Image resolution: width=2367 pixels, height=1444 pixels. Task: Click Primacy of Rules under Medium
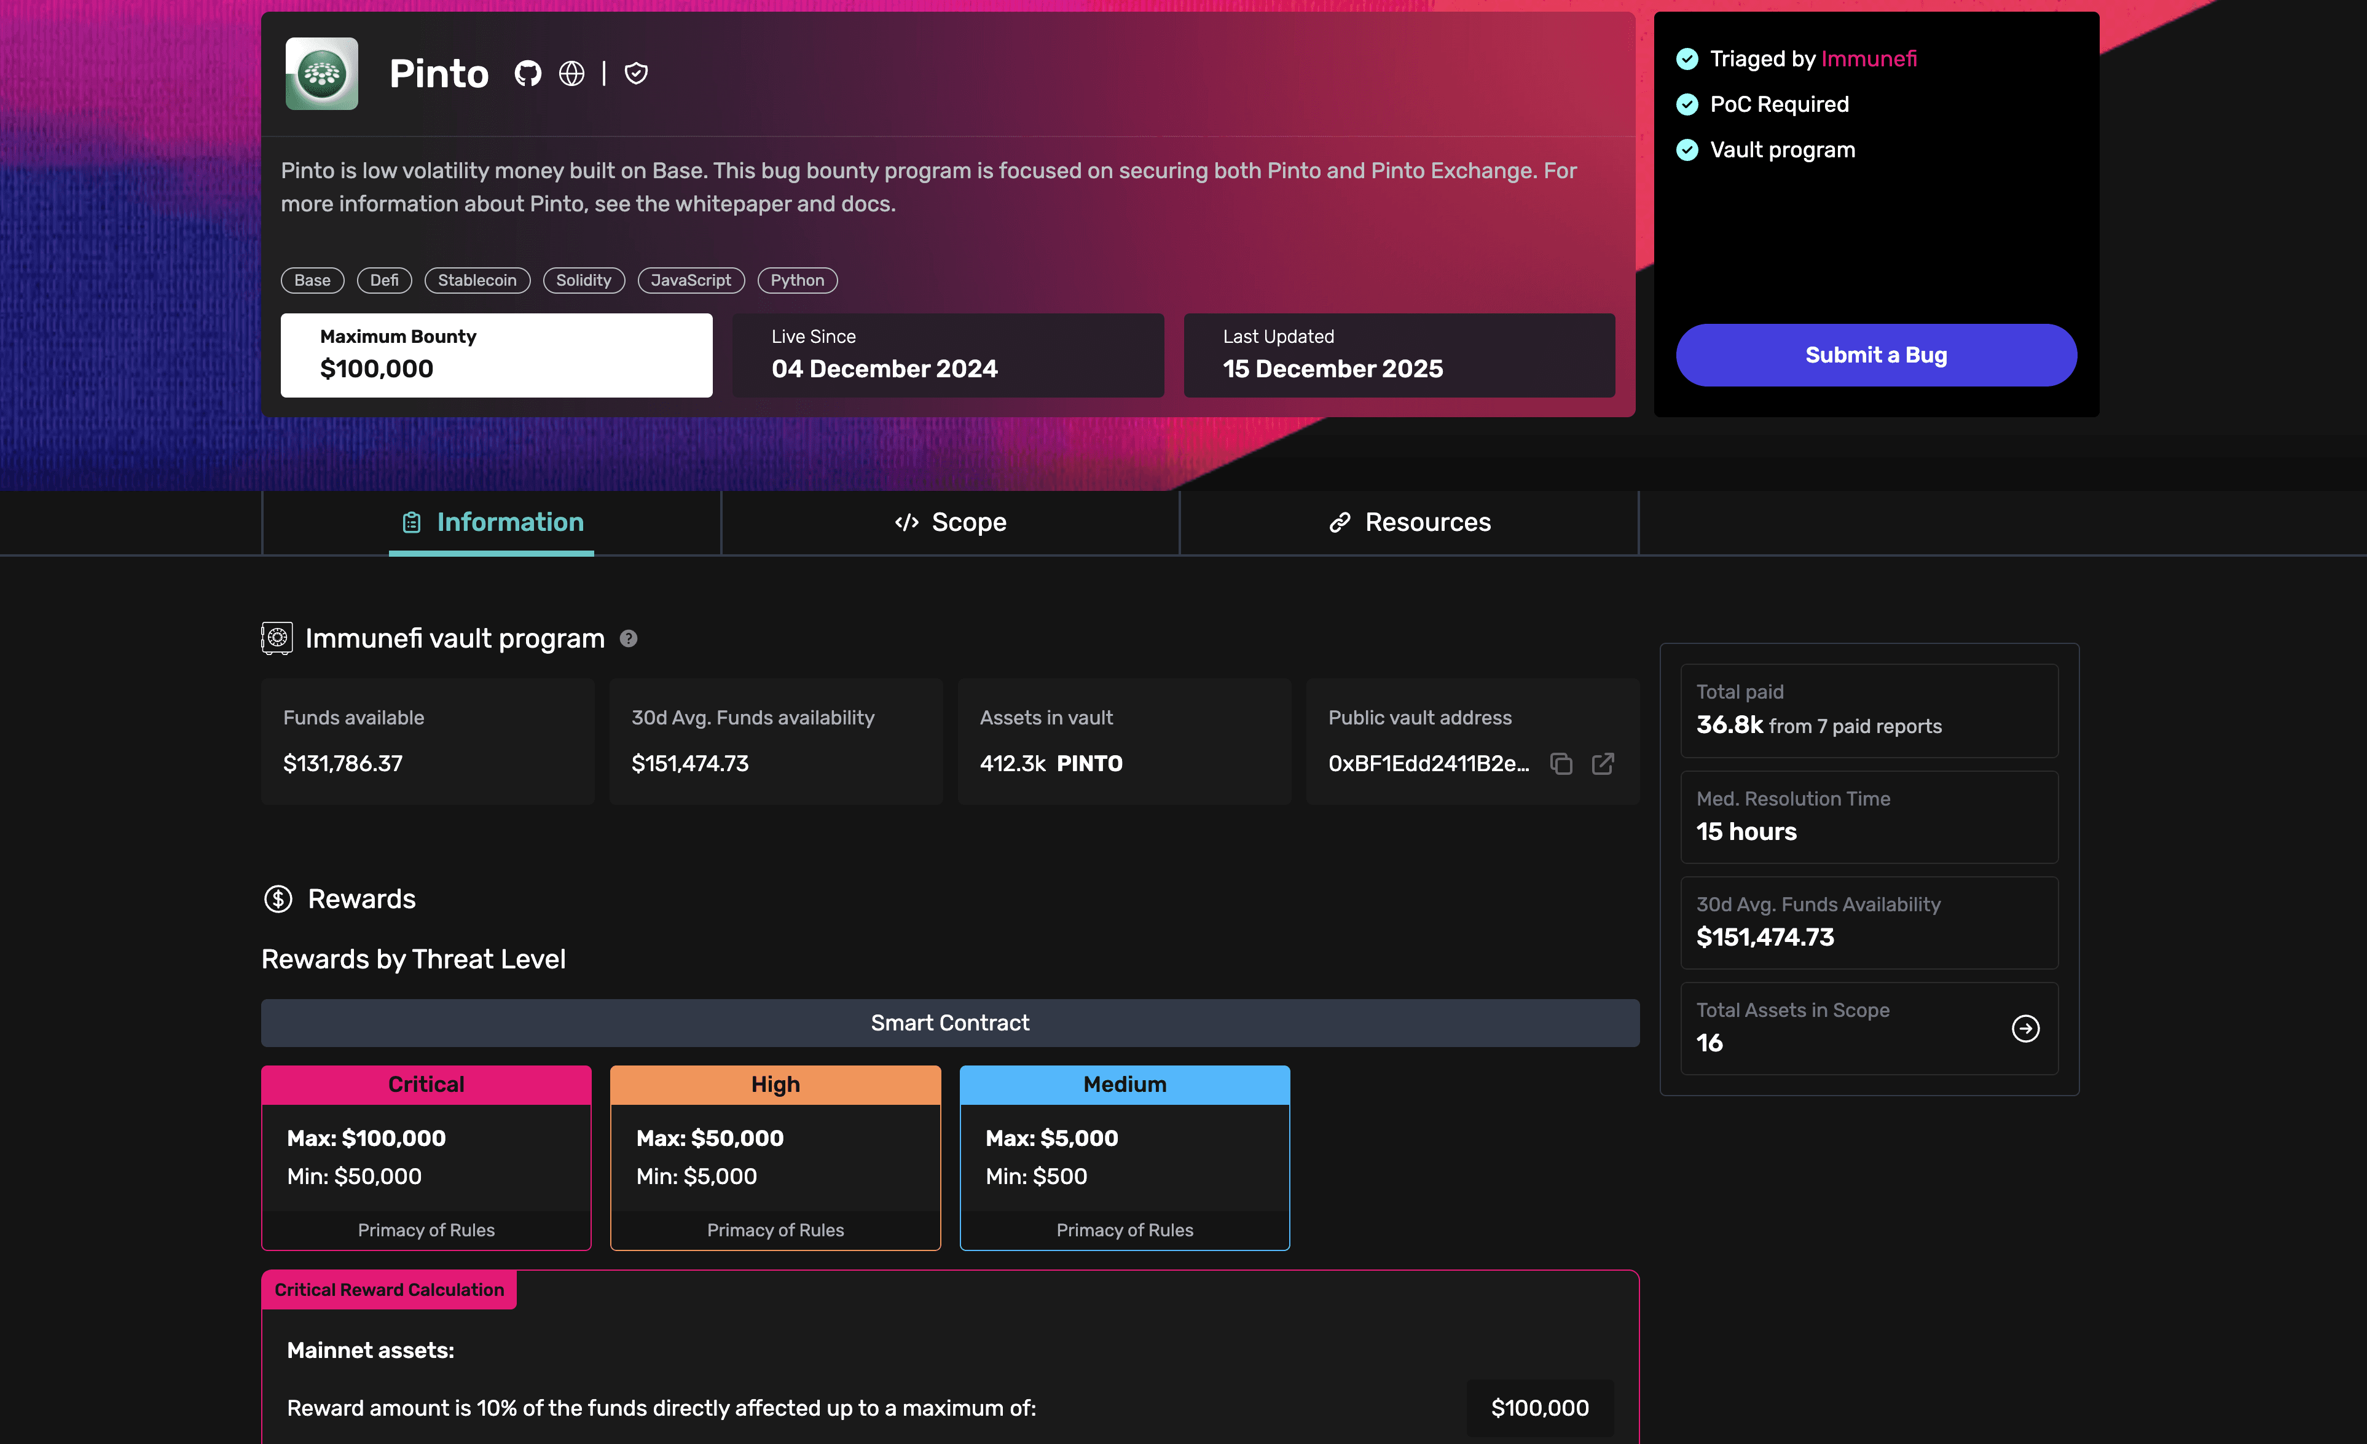(1124, 1230)
